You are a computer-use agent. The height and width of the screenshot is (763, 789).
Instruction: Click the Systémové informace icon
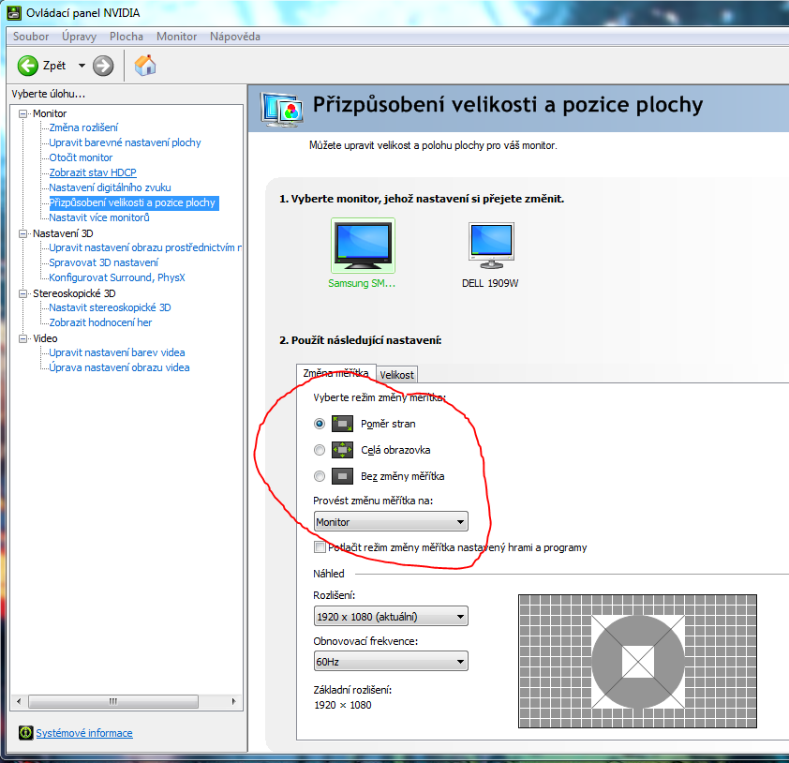click(25, 733)
